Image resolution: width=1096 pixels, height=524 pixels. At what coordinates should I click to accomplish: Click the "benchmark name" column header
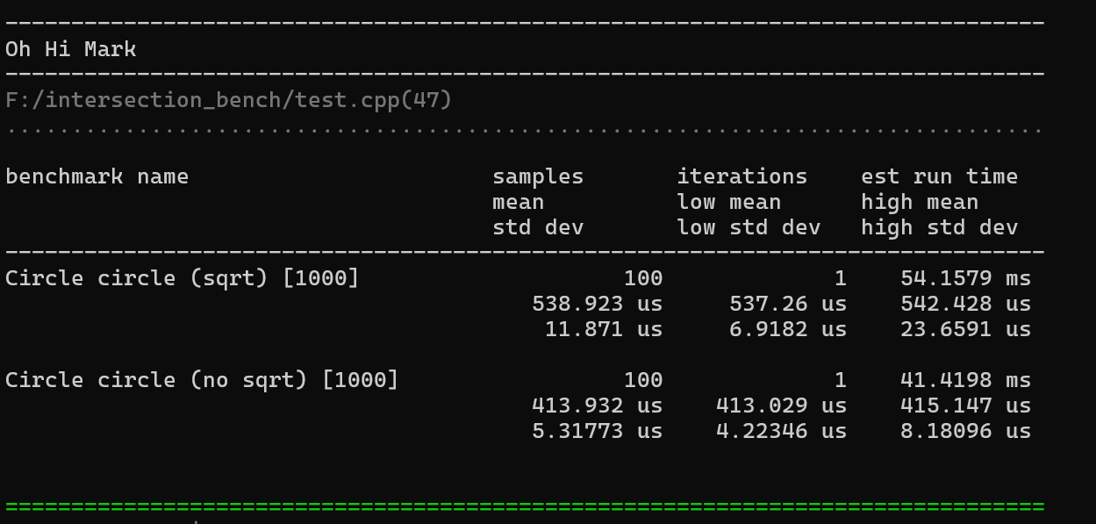97,176
